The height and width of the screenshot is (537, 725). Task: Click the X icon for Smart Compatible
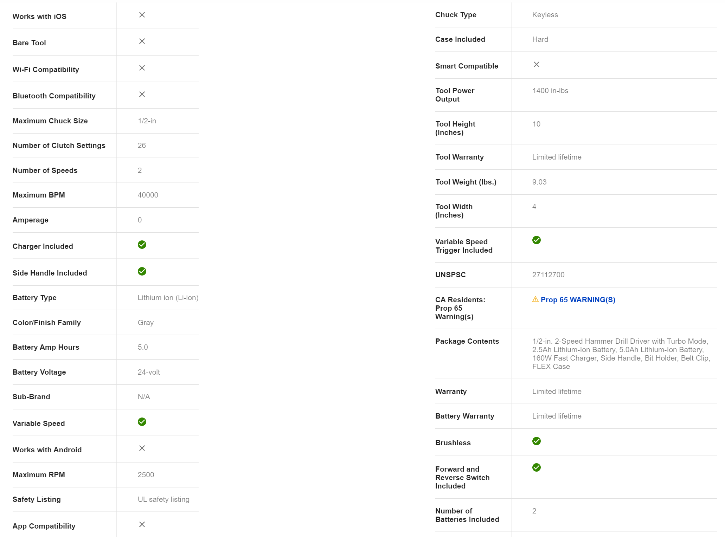tap(537, 64)
